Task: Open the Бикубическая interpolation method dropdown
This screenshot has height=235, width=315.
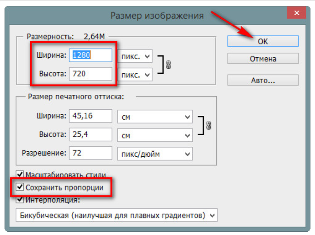Action: point(116,215)
